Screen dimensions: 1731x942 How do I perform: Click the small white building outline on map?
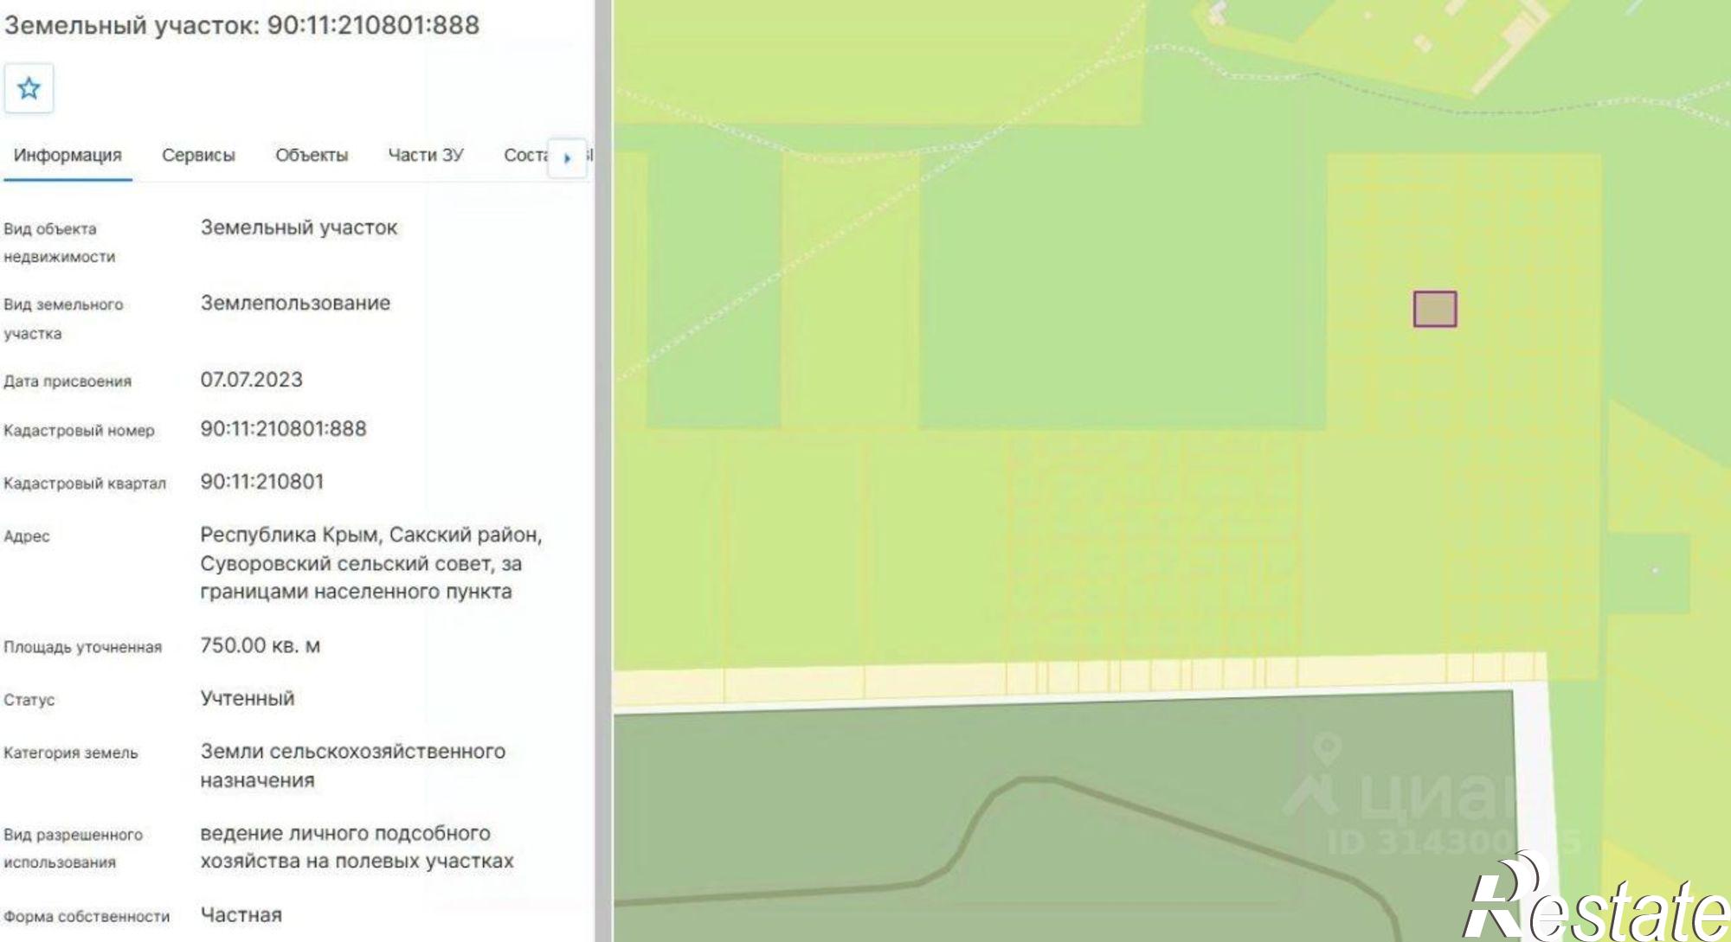tap(1219, 12)
